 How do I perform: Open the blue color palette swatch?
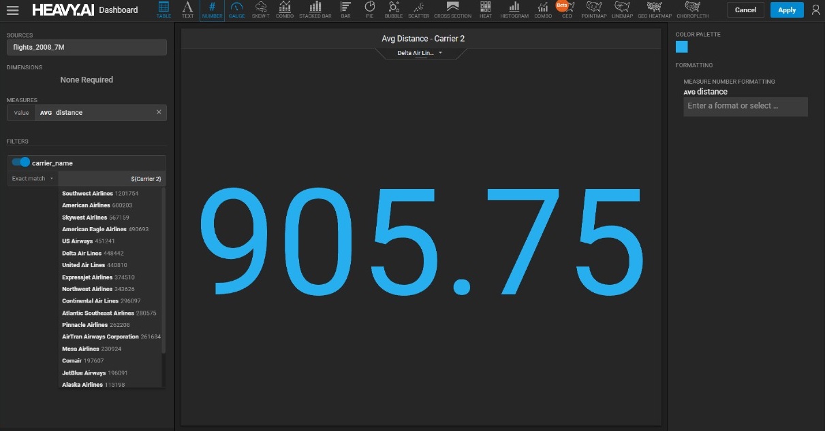coord(682,47)
